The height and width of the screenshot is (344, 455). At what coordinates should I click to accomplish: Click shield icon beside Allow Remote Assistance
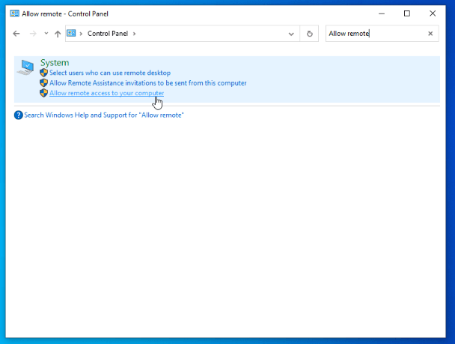44,82
